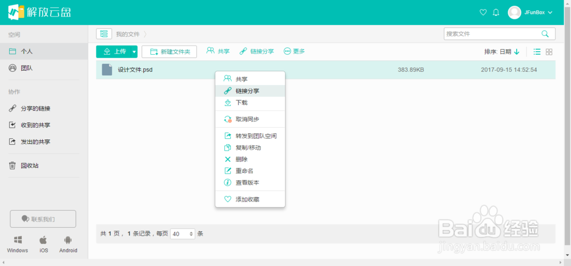Choose 转发到团队空间 in the context menu
Viewport: 571px width, 266px height.
(250, 136)
